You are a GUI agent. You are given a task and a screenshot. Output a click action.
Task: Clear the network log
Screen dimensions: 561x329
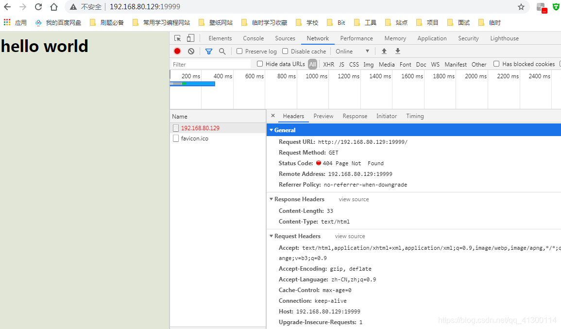190,51
